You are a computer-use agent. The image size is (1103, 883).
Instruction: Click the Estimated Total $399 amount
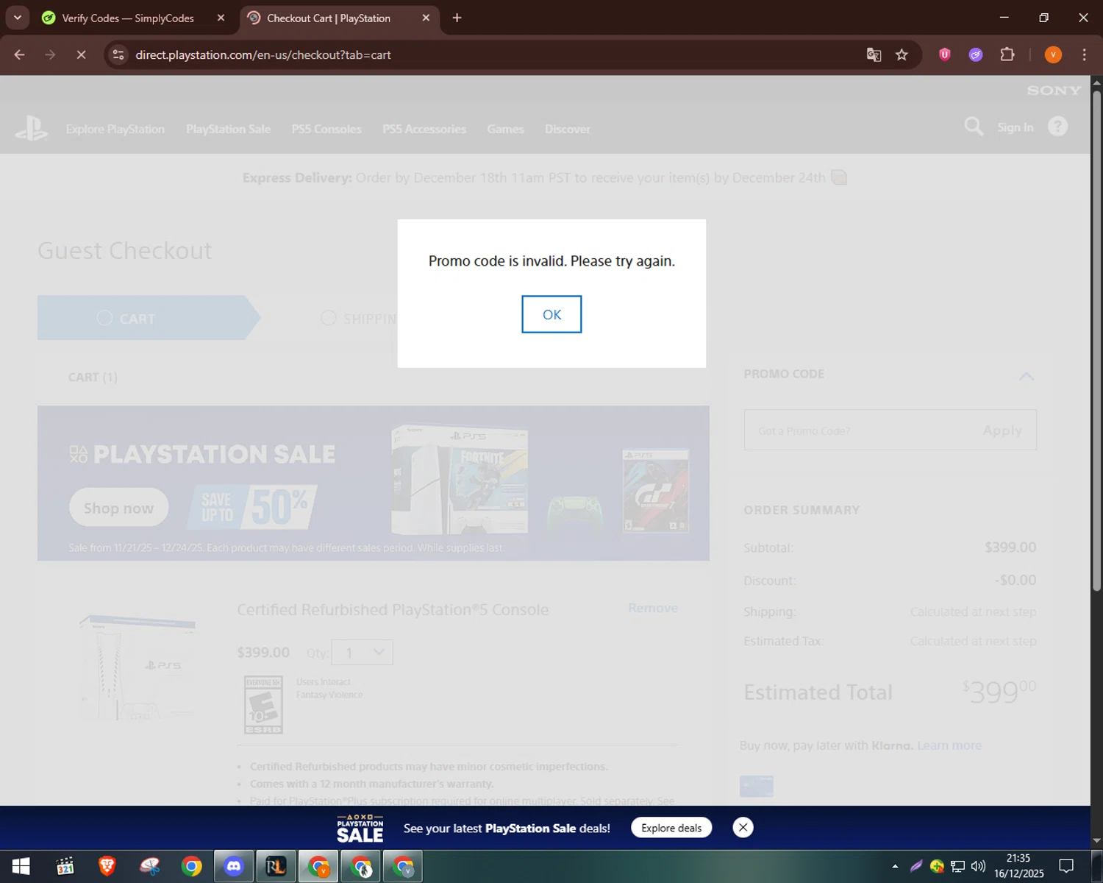point(999,692)
